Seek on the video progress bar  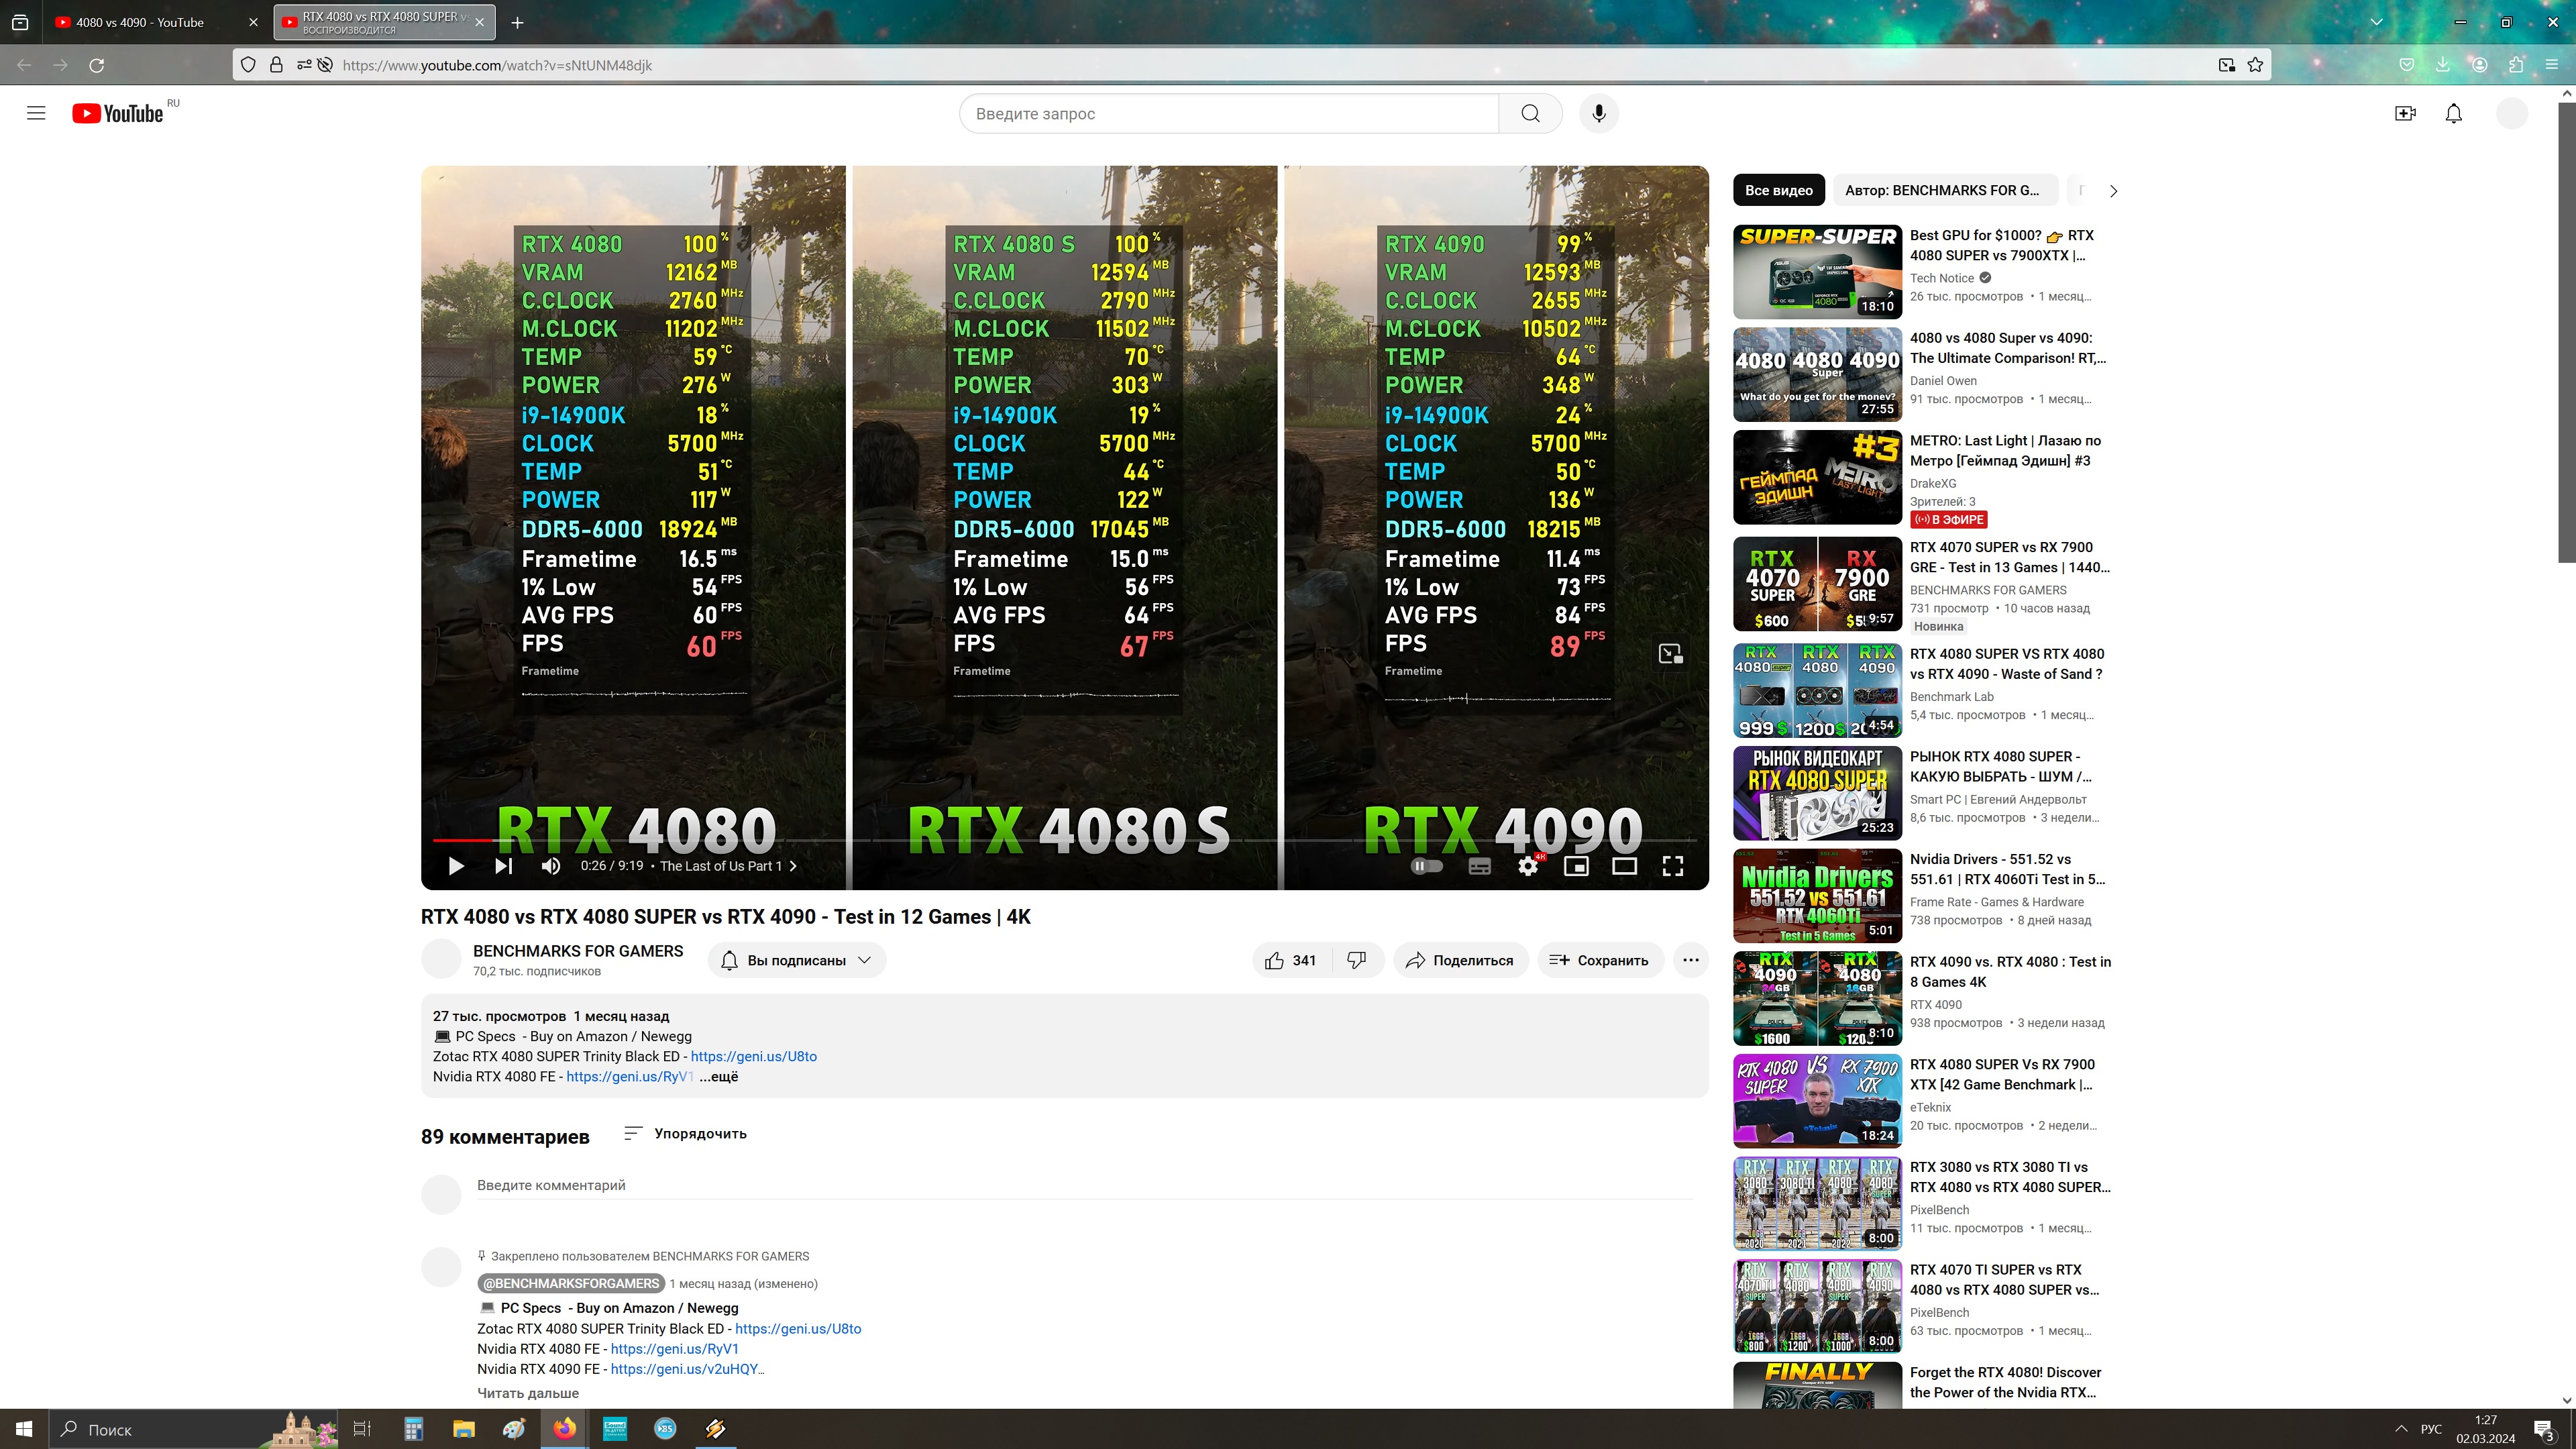[x=1000, y=841]
